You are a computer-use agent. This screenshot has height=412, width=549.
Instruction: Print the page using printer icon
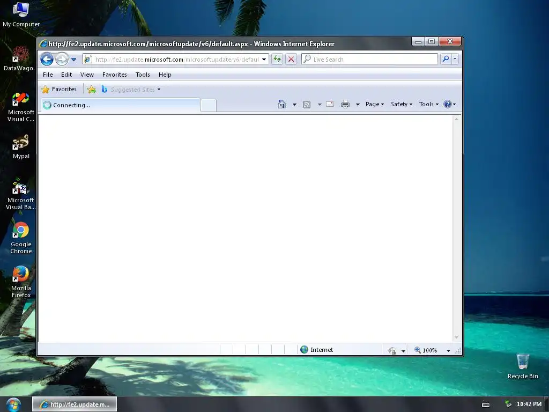[345, 104]
